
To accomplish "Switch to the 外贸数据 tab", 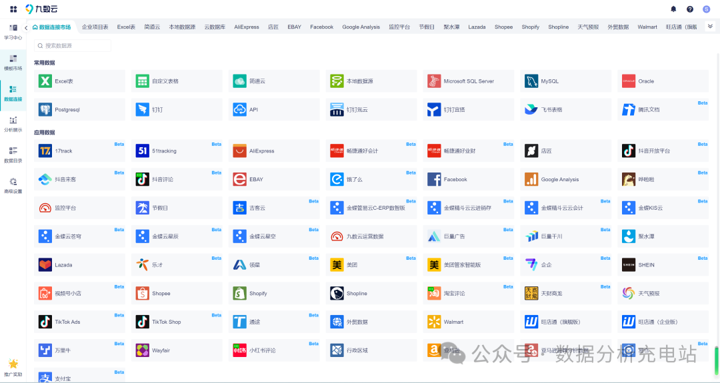I will 618,27.
